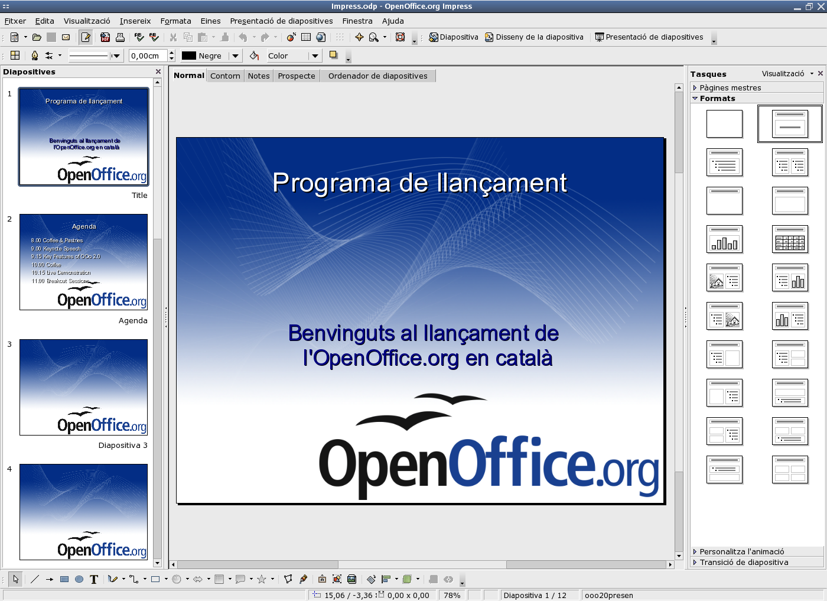Send document as e-mail icon
827x601 pixels.
point(66,37)
